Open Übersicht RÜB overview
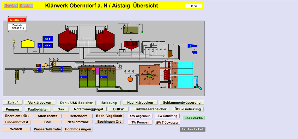This screenshot has width=298, height=139. [x=17, y=116]
